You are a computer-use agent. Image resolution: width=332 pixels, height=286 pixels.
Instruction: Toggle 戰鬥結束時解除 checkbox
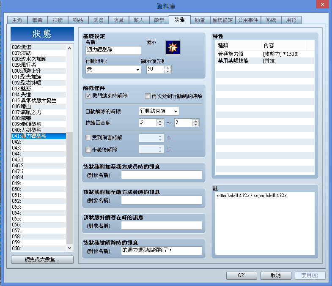(x=88, y=96)
